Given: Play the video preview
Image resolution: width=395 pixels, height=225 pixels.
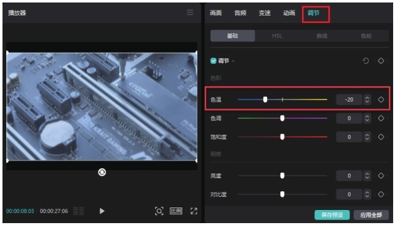Looking at the screenshot, I should pos(102,211).
